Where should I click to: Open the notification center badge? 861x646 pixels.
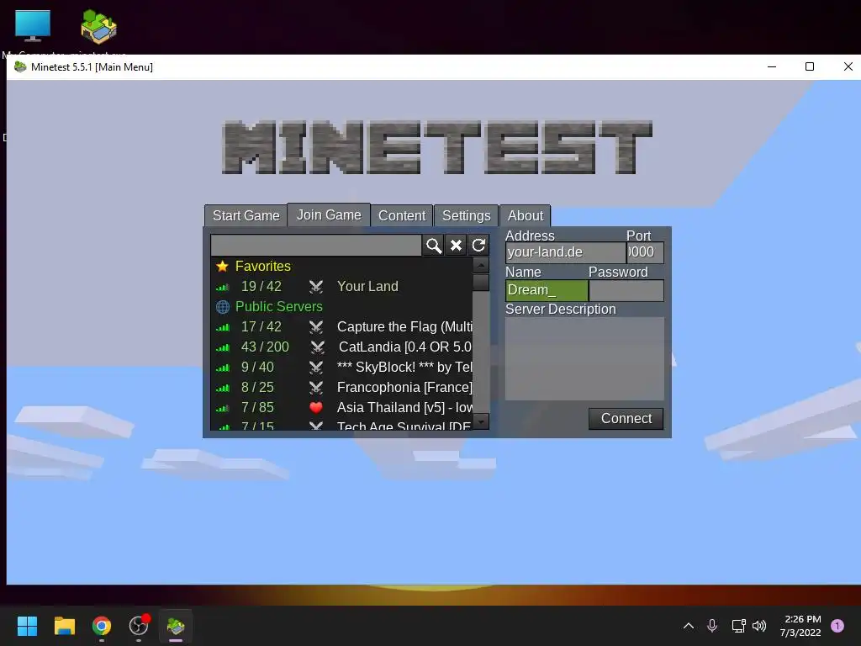[837, 626]
